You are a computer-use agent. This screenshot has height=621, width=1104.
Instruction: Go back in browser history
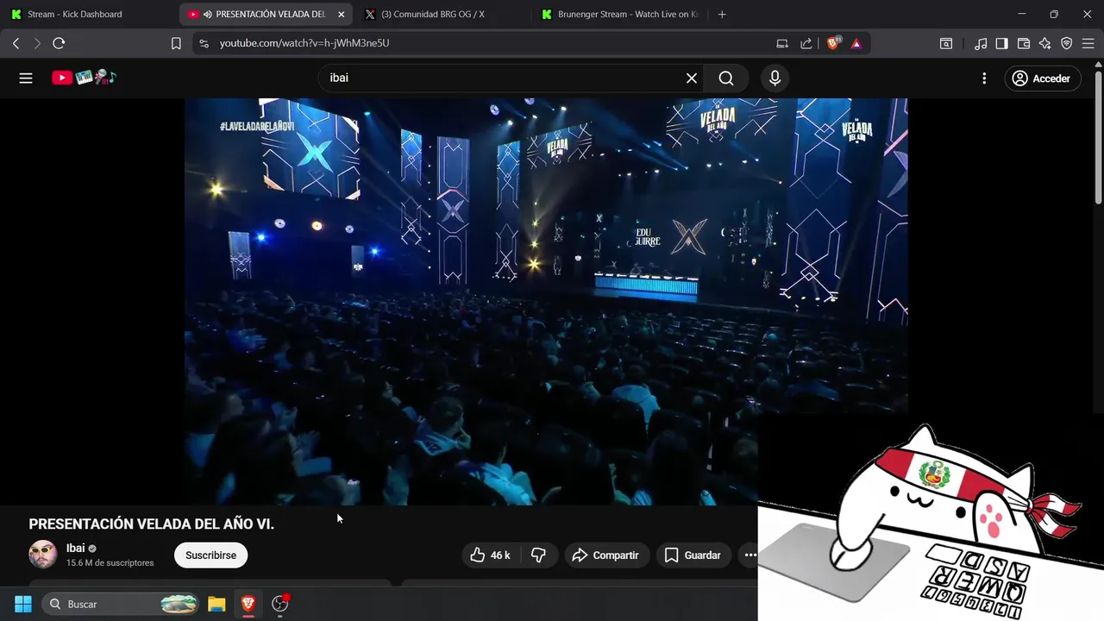[x=16, y=43]
